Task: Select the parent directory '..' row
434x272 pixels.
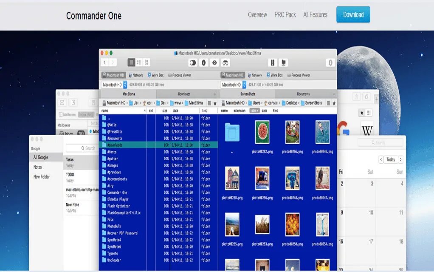Action: click(x=159, y=118)
